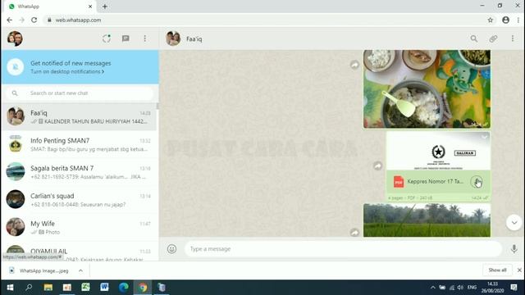This screenshot has height=295, width=525.
Task: Click search magnifier icon in sidebar
Action: pyautogui.click(x=15, y=93)
